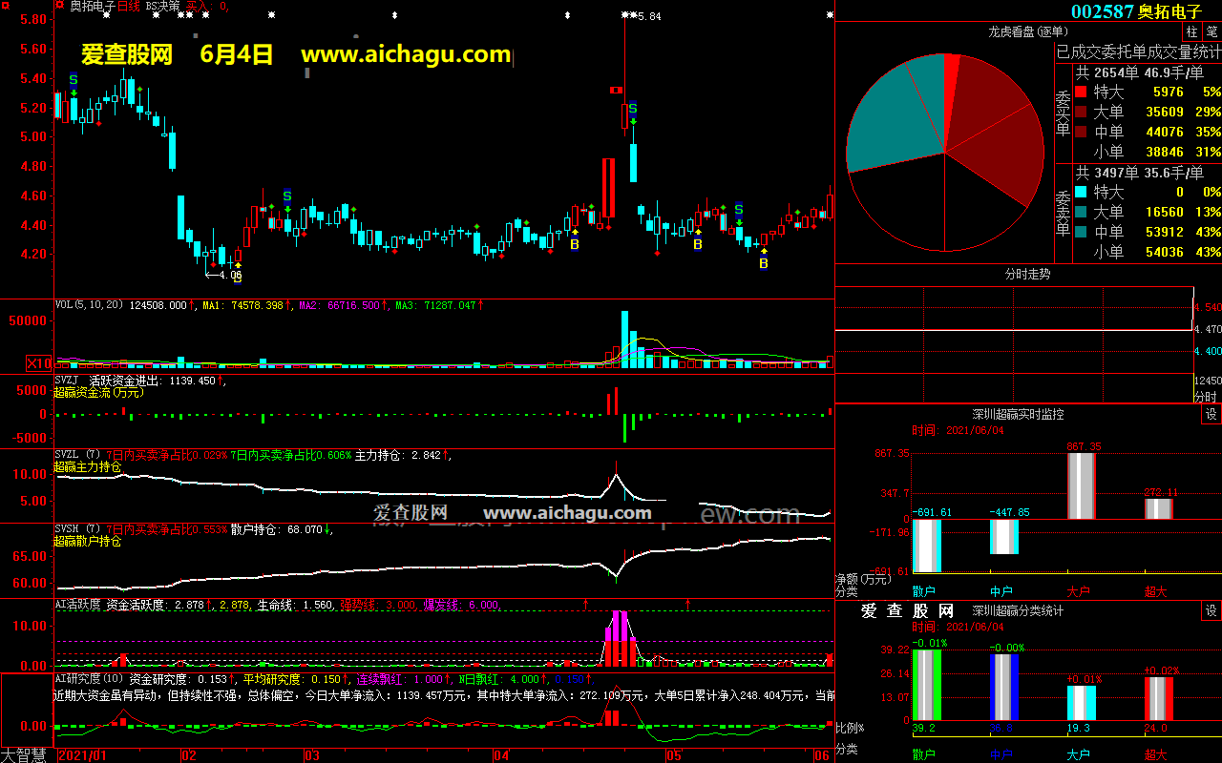Image resolution: width=1222 pixels, height=763 pixels.
Task: Open 设 settings for 深圳超赢分类统计
Action: [x=1211, y=610]
